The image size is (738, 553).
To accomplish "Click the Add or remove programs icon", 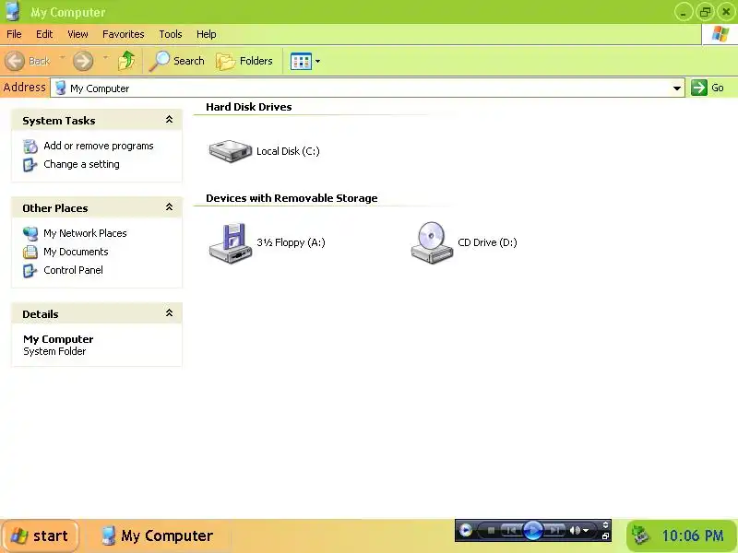I will (x=30, y=147).
